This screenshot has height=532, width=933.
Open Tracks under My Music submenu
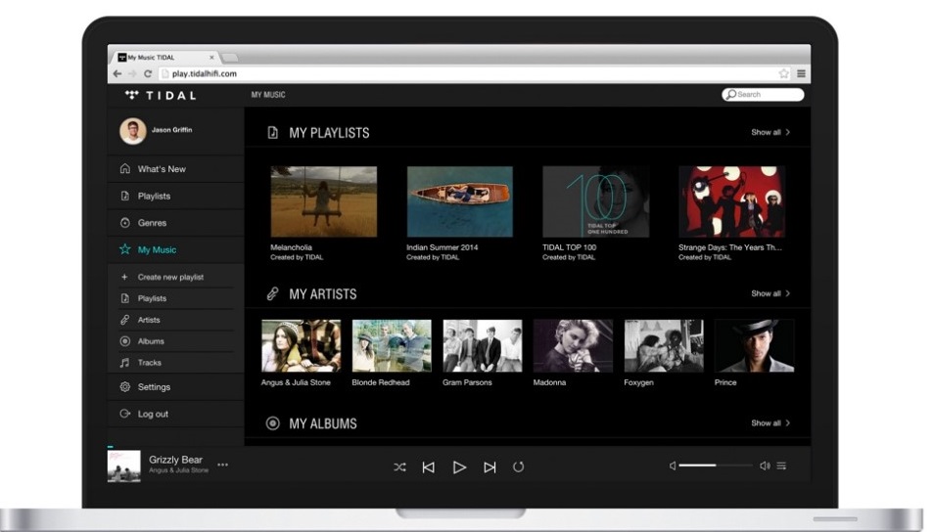pos(175,363)
